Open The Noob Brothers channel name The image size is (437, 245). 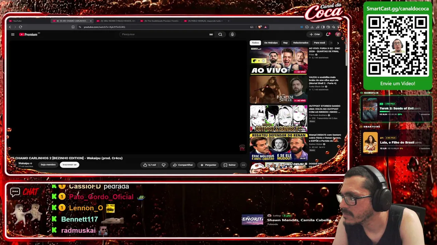(319, 115)
